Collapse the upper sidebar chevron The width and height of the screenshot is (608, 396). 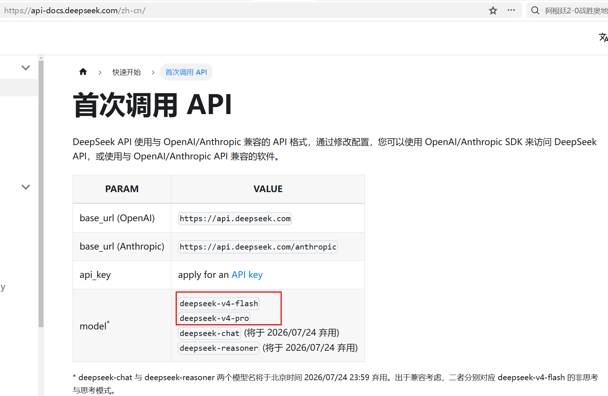click(x=26, y=68)
